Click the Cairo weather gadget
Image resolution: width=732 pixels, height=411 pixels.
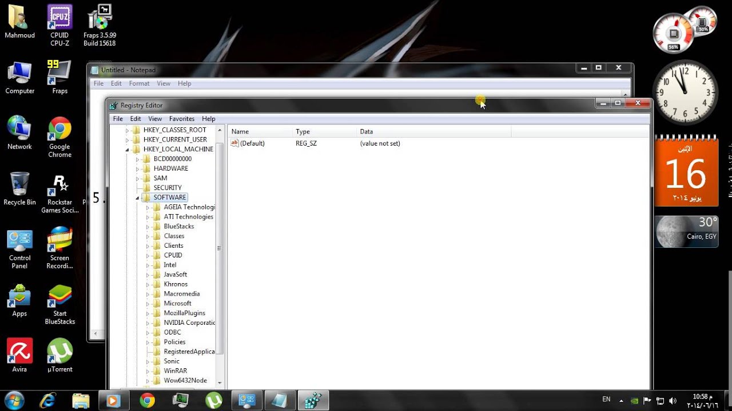[x=686, y=231]
